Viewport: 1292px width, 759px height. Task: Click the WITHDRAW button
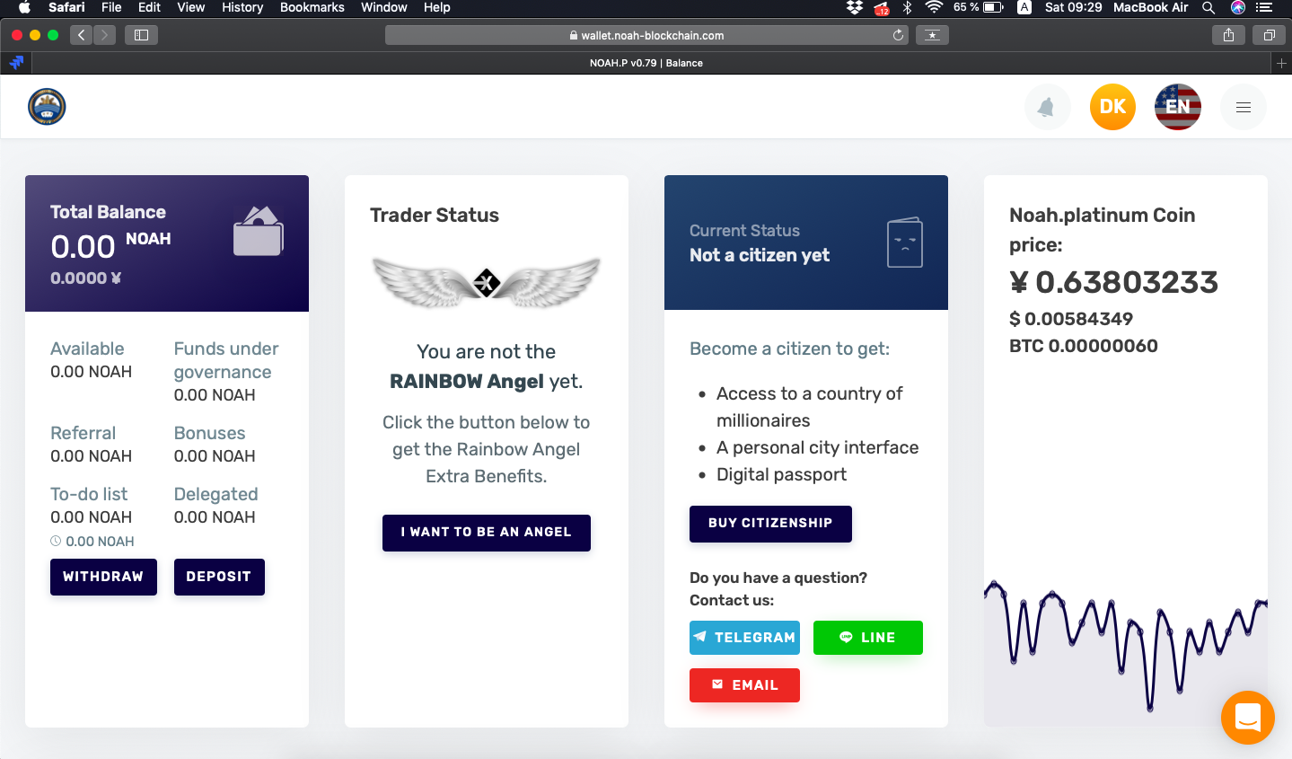[x=103, y=577]
